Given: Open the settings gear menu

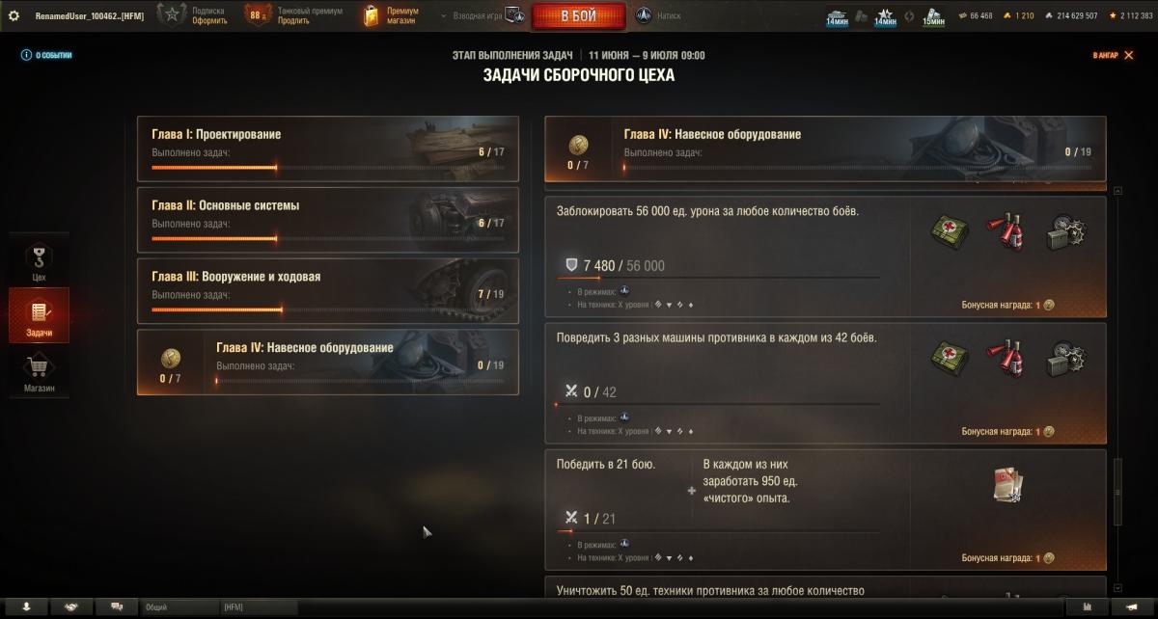Looking at the screenshot, I should (x=14, y=15).
